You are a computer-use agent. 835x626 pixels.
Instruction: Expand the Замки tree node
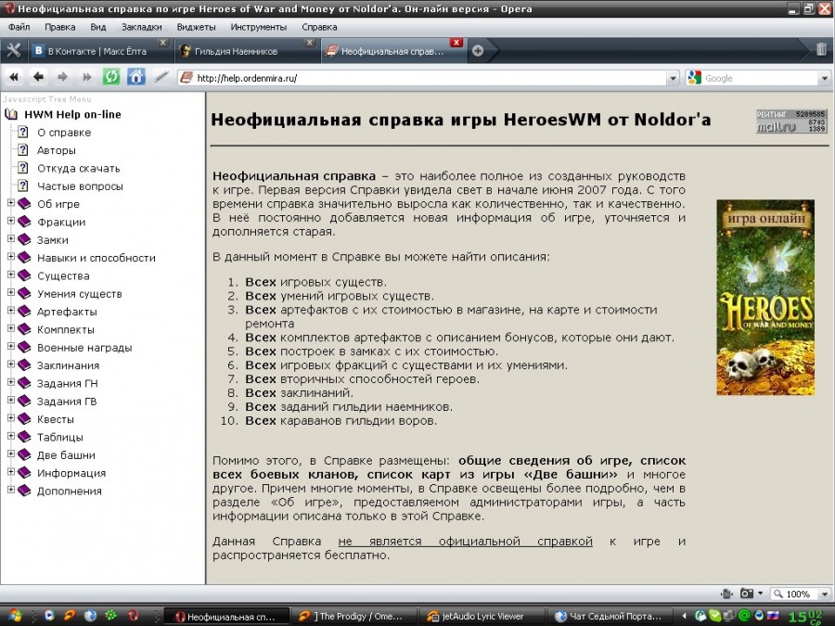pos(10,239)
